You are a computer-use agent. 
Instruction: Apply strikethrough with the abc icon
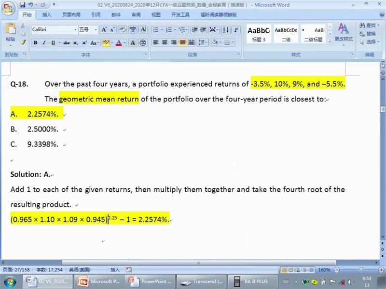pyautogui.click(x=67, y=43)
